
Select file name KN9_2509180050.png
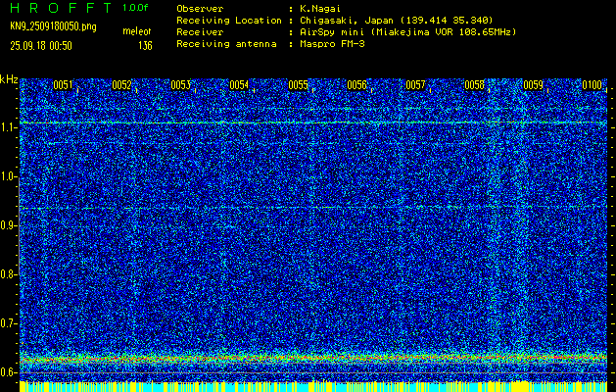coord(53,26)
